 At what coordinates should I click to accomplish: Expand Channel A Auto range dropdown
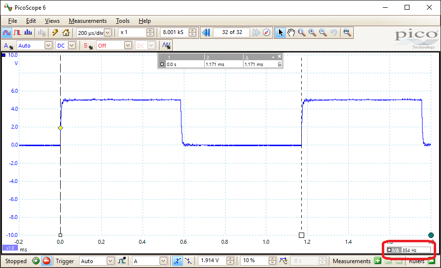pyautogui.click(x=48, y=46)
